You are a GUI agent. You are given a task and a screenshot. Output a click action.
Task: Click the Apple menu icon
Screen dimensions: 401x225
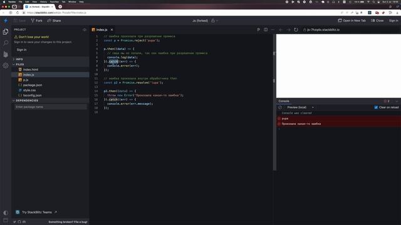pyautogui.click(x=4, y=2)
